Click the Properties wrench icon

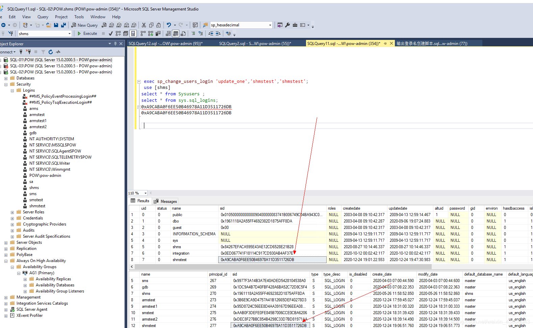point(287,25)
